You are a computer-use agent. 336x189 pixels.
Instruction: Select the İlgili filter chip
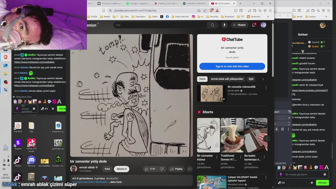coord(251,79)
